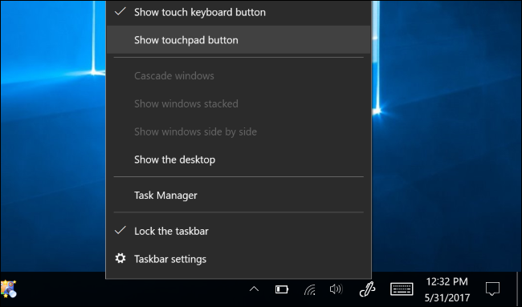Click the volume speaker tray icon
522x307 pixels.
coord(336,289)
